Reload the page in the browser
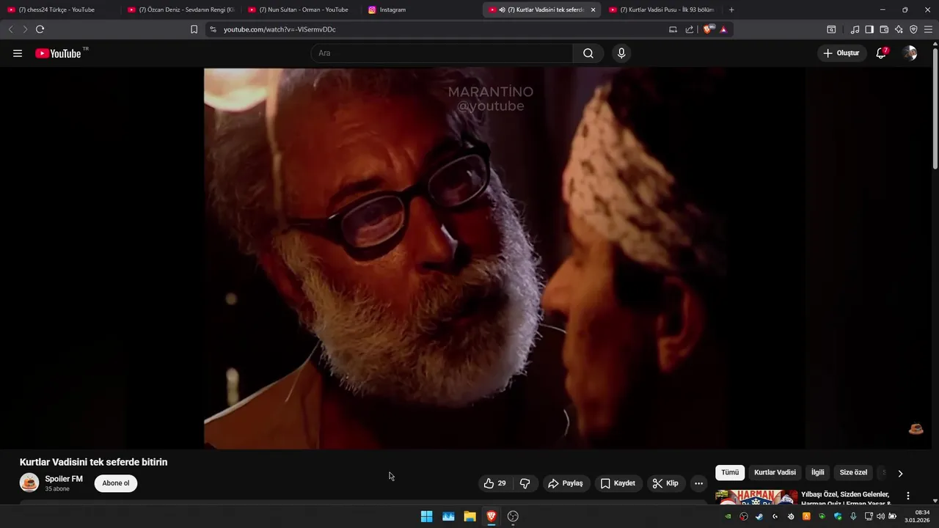The height and width of the screenshot is (528, 939). point(40,29)
